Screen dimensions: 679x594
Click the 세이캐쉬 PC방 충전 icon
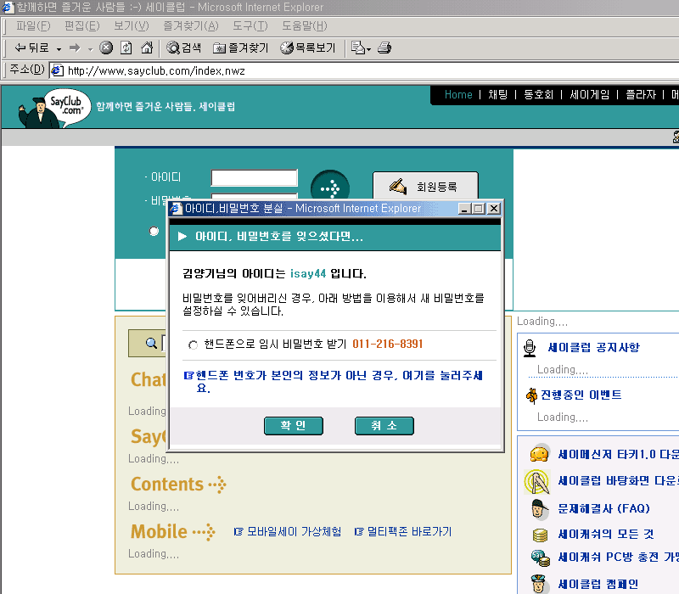(x=541, y=558)
